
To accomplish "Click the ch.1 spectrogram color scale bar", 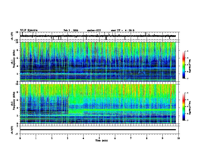I will click(183, 65).
